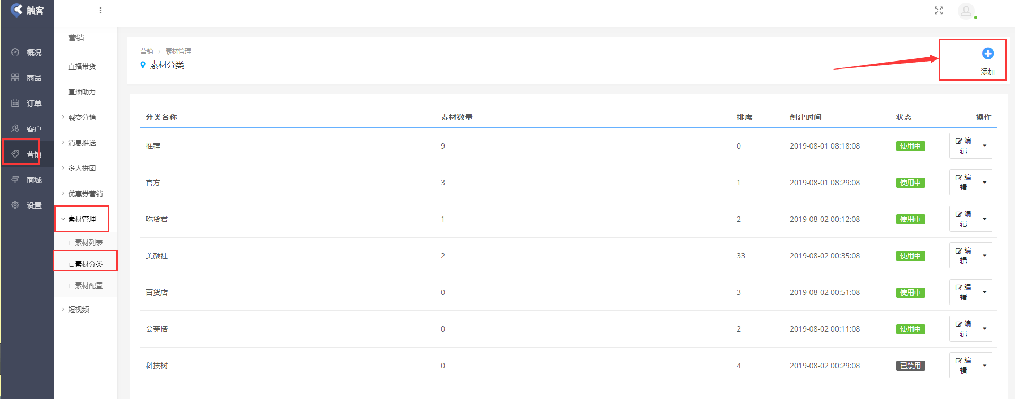Screen dimensions: 1015x399
Task: Click the 使用中 status of 官方
Action: point(910,183)
